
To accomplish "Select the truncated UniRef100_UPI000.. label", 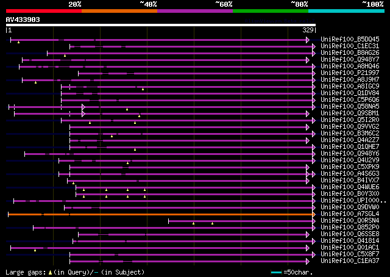I will tap(353, 201).
